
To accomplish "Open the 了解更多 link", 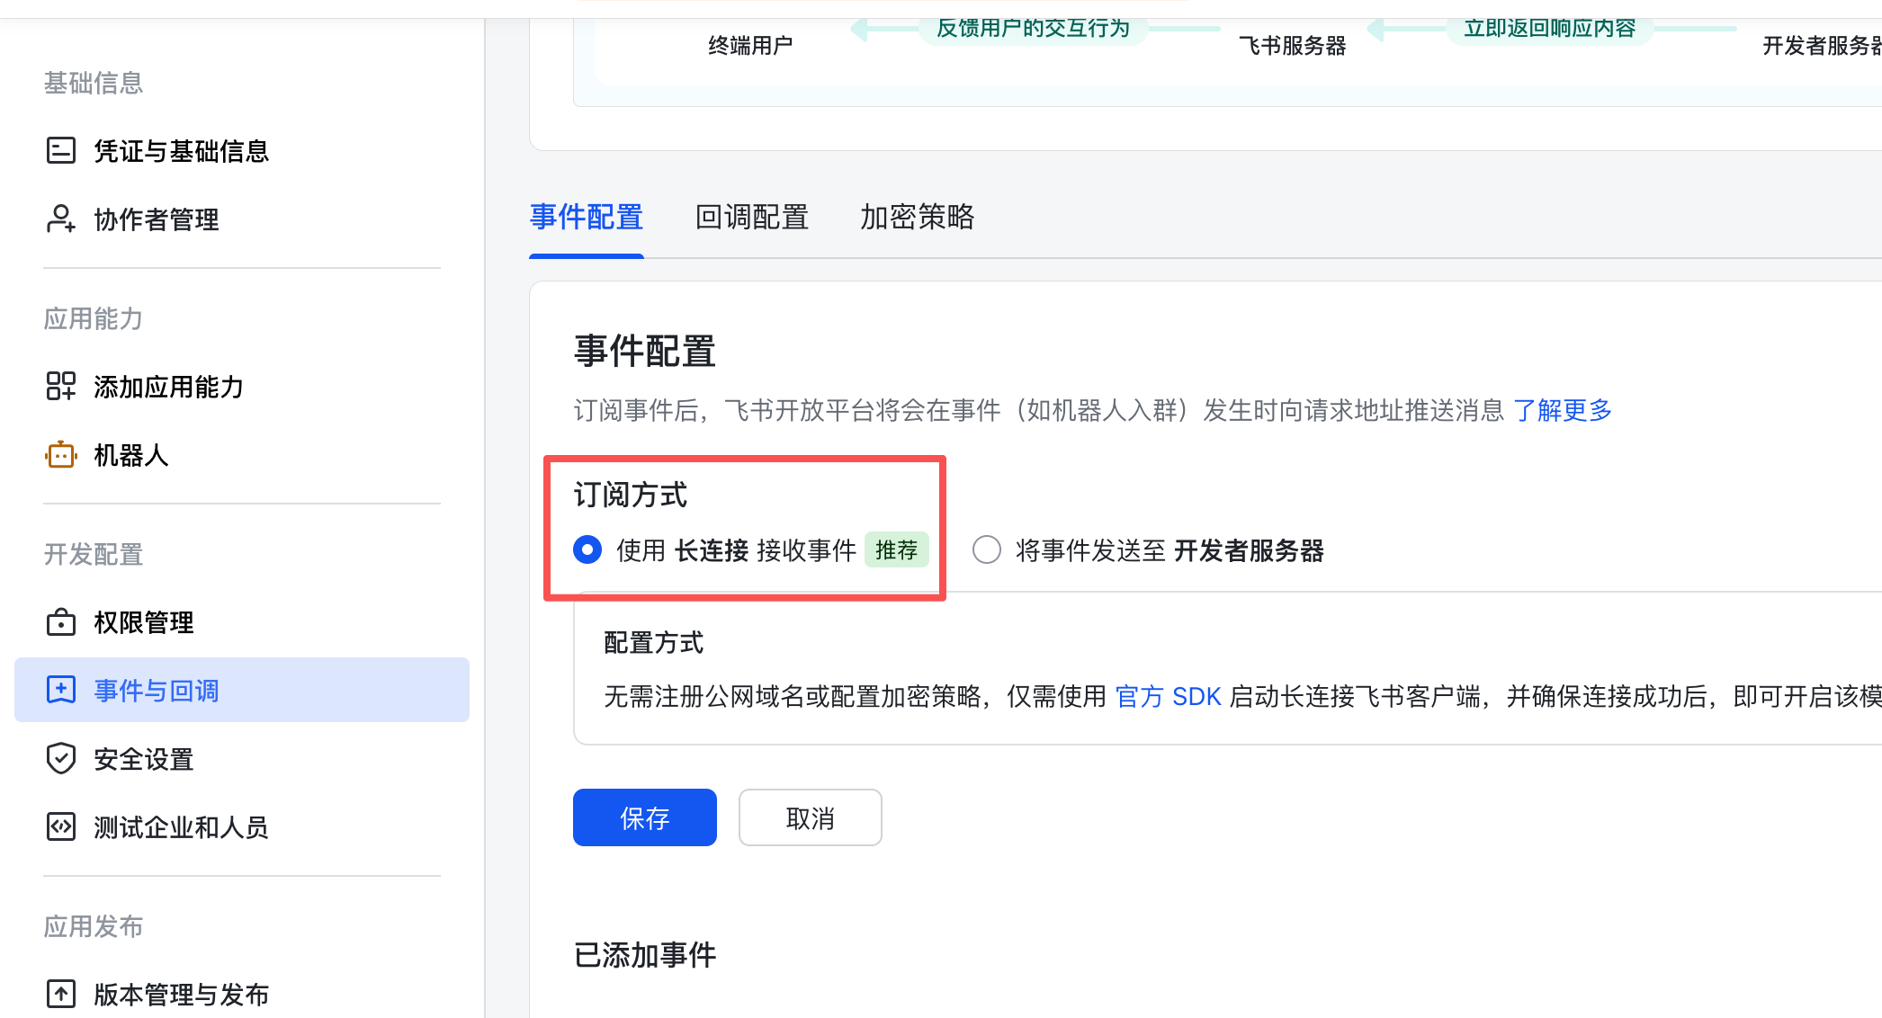I will [1562, 410].
